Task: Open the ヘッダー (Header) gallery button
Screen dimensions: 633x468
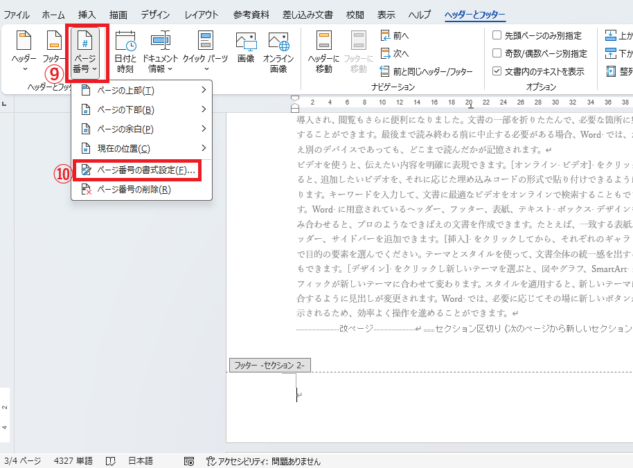Action: [x=24, y=52]
